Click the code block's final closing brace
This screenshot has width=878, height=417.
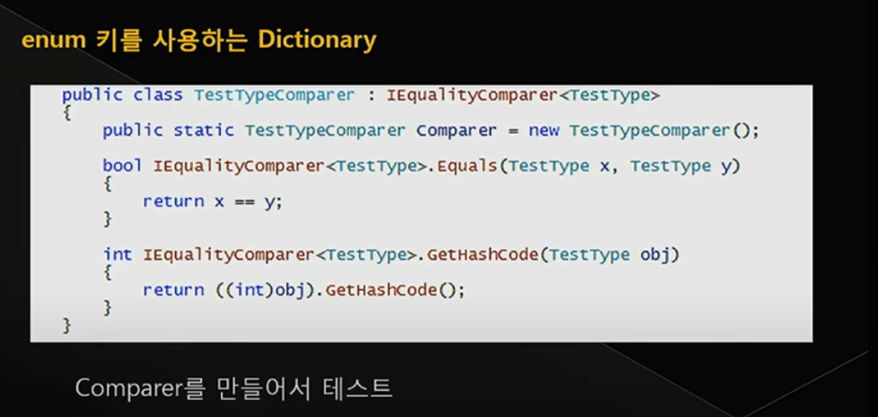(67, 325)
